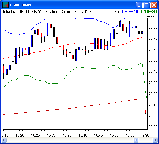The height and width of the screenshot is (144, 159).
Task: Click the right scroll arrow button
Action: [155, 140]
